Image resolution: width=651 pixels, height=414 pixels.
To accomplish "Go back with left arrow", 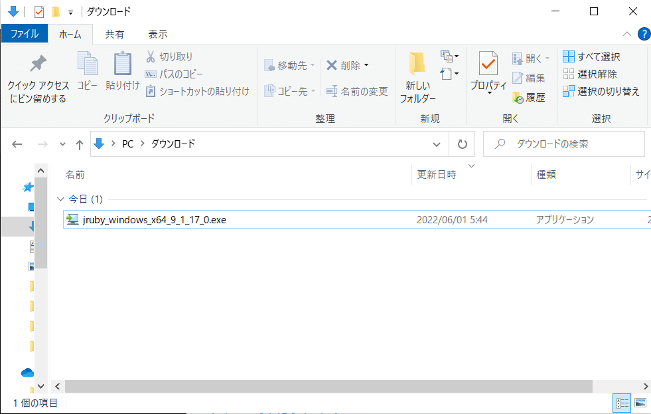I will (x=17, y=144).
